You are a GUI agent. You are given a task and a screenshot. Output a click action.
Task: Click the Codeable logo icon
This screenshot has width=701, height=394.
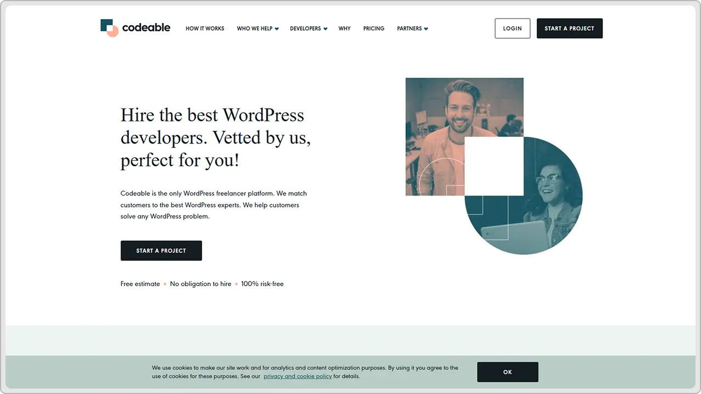coord(110,28)
